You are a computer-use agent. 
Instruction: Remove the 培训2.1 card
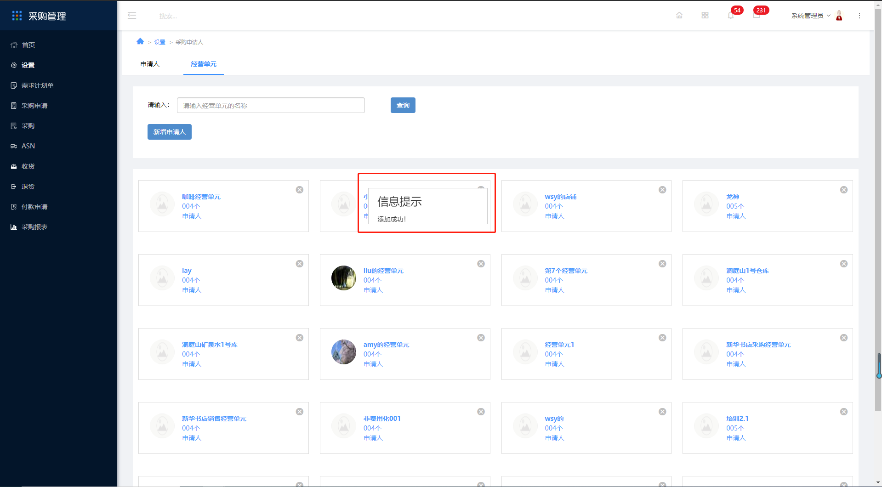click(844, 412)
